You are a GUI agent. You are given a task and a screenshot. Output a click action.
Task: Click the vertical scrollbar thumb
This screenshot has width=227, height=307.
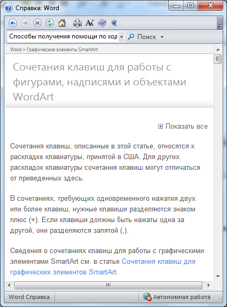click(x=218, y=59)
